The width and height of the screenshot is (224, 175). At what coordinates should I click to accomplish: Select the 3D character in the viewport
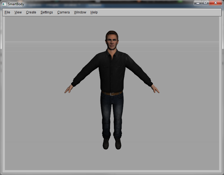tap(112, 90)
